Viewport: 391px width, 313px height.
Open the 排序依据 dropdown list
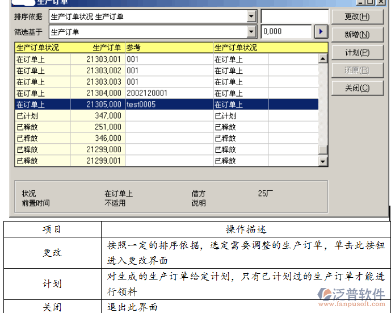(x=252, y=17)
